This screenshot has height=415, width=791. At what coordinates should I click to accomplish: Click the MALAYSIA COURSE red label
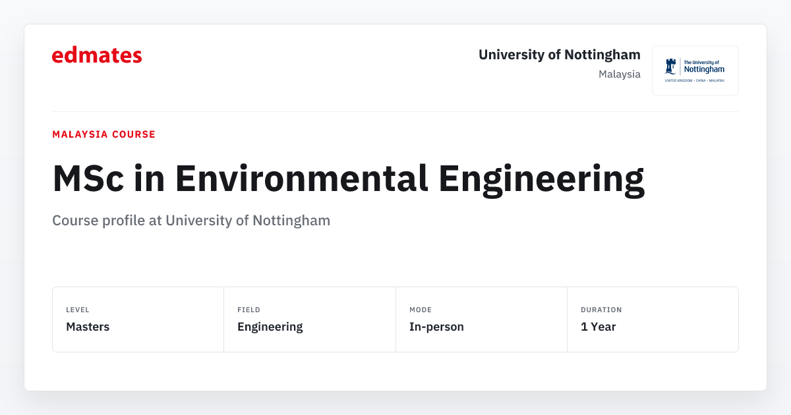(103, 134)
